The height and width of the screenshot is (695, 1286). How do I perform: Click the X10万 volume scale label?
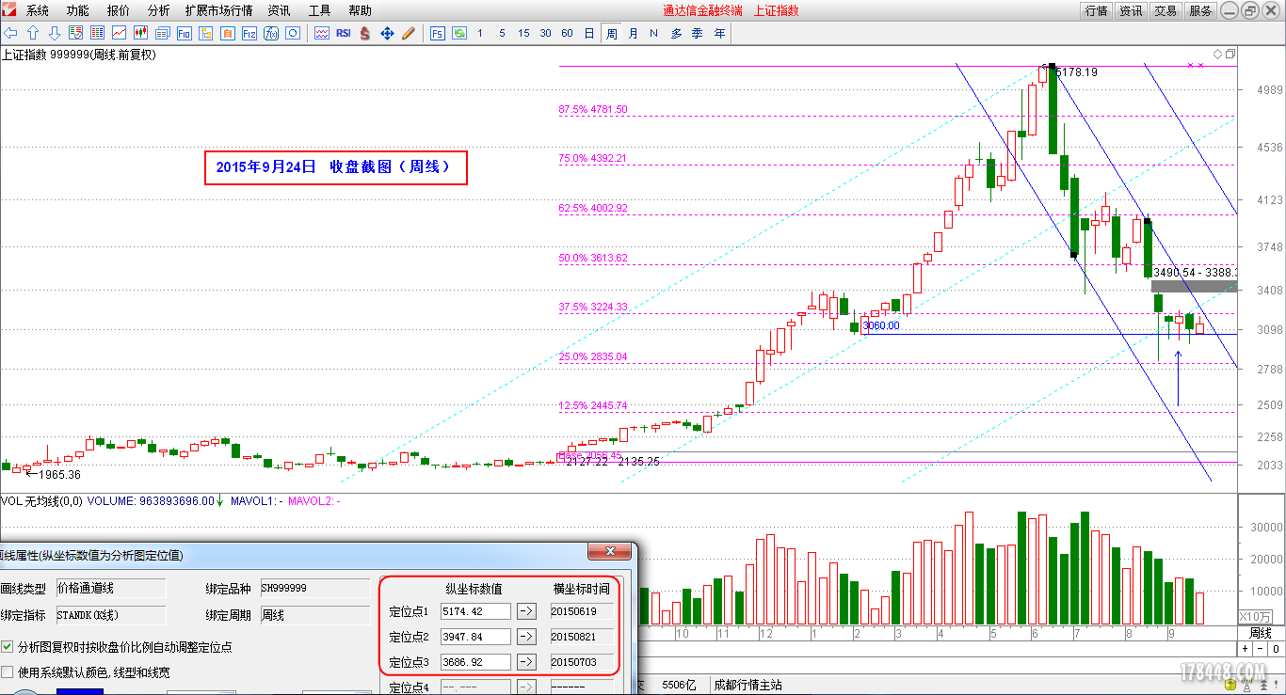1254,617
